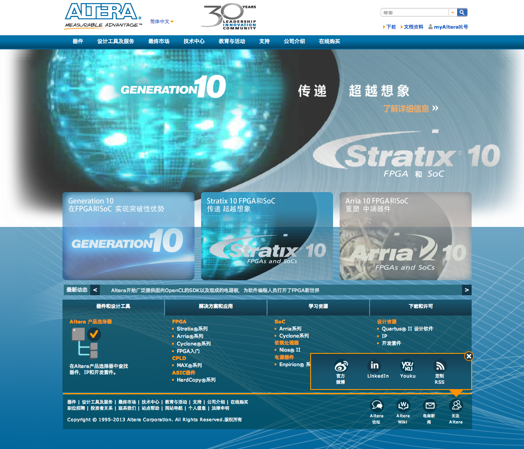The width and height of the screenshot is (524, 449).
Task: Click the 投资者关系 footer link
Action: [x=102, y=408]
